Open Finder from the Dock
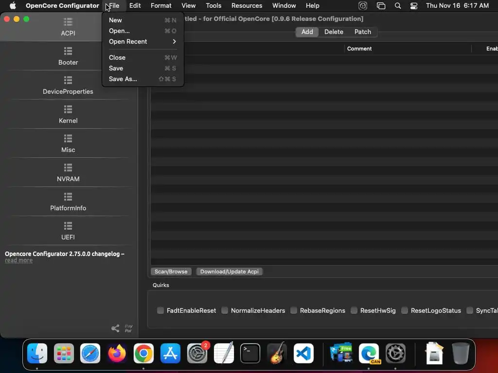Screen dimensions: 498x373 [37, 353]
